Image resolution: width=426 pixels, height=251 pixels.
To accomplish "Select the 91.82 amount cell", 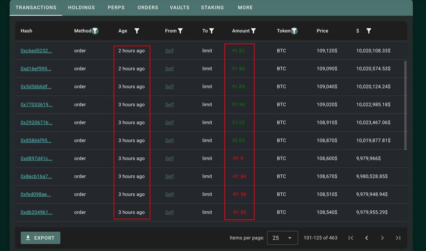I will click(238, 51).
